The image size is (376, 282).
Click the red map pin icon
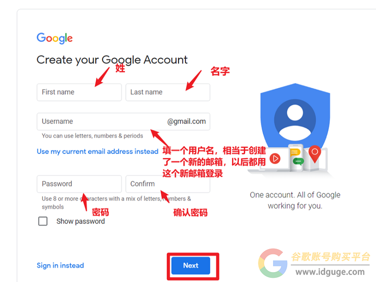click(314, 154)
